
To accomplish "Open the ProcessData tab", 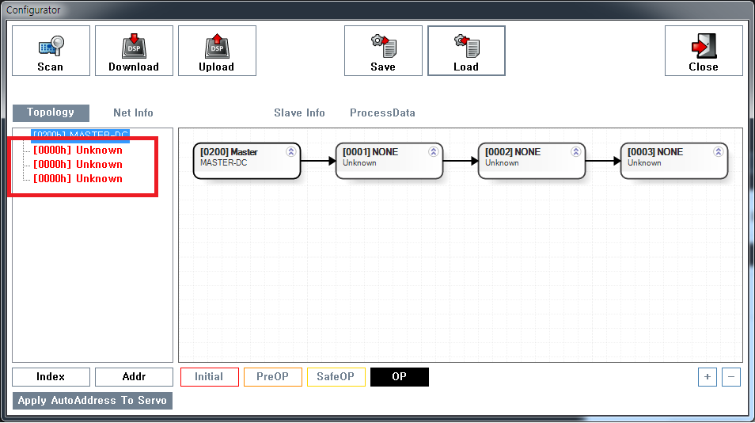I will click(382, 112).
